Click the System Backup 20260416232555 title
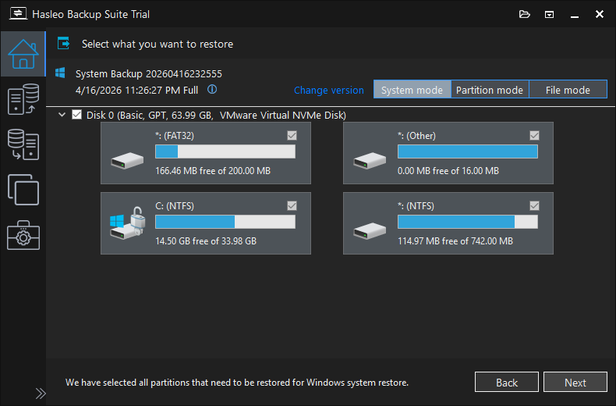616x406 pixels. click(149, 74)
